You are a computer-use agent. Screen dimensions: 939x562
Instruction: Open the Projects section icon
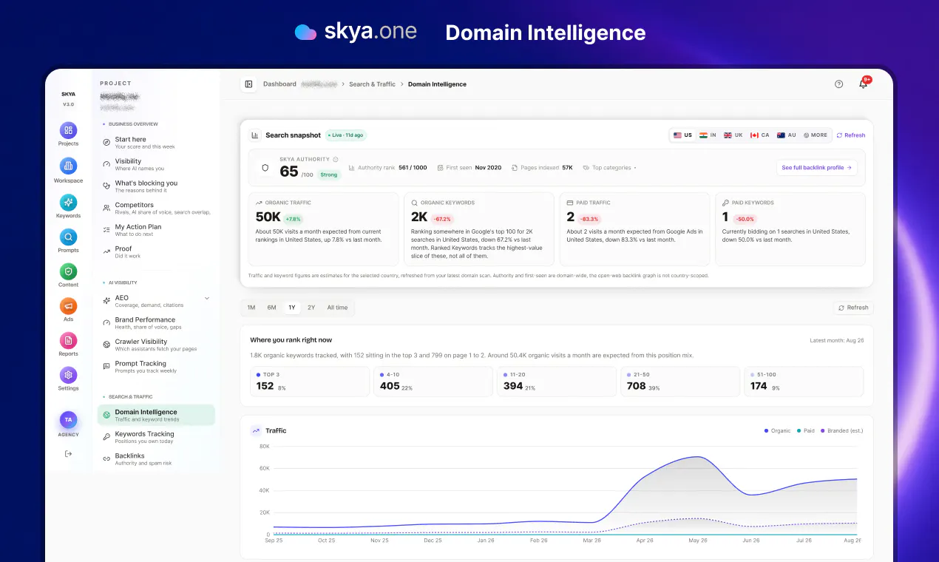(68, 129)
